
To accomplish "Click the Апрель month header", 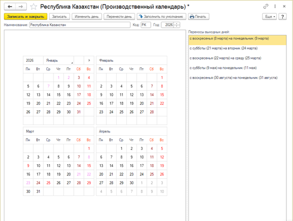I will (132, 131).
